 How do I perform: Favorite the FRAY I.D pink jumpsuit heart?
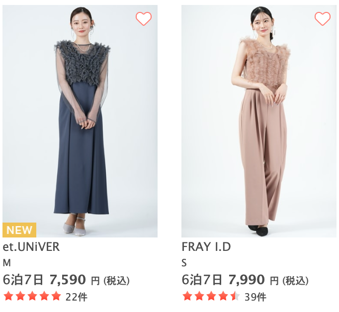point(323,18)
